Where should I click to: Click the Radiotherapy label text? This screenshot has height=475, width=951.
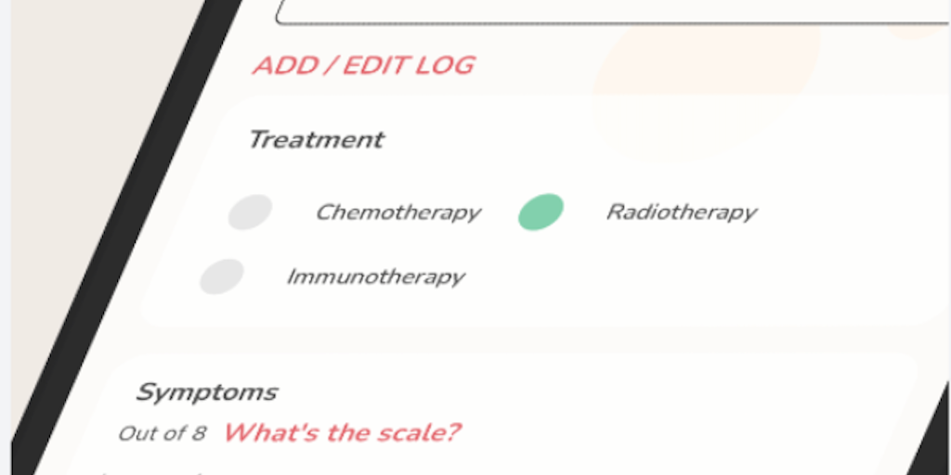pyautogui.click(x=681, y=212)
